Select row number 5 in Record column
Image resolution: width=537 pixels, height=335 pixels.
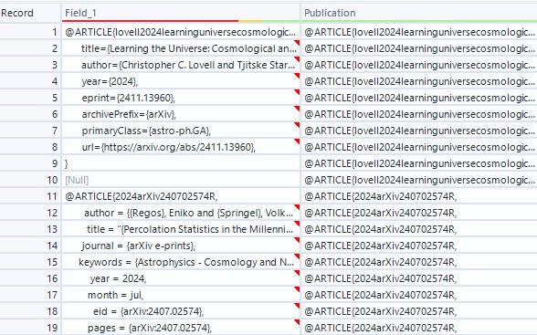pyautogui.click(x=30, y=98)
